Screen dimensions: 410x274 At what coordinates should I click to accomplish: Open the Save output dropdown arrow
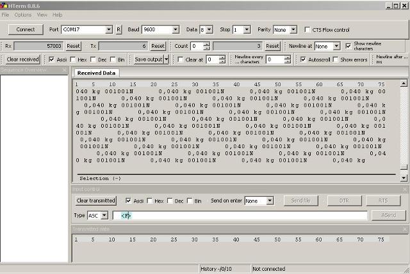point(167,59)
